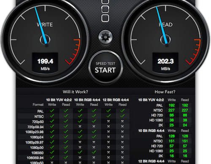
Task: Click NTSC 12 Bit RGB read checkmark
Action: 122,116
